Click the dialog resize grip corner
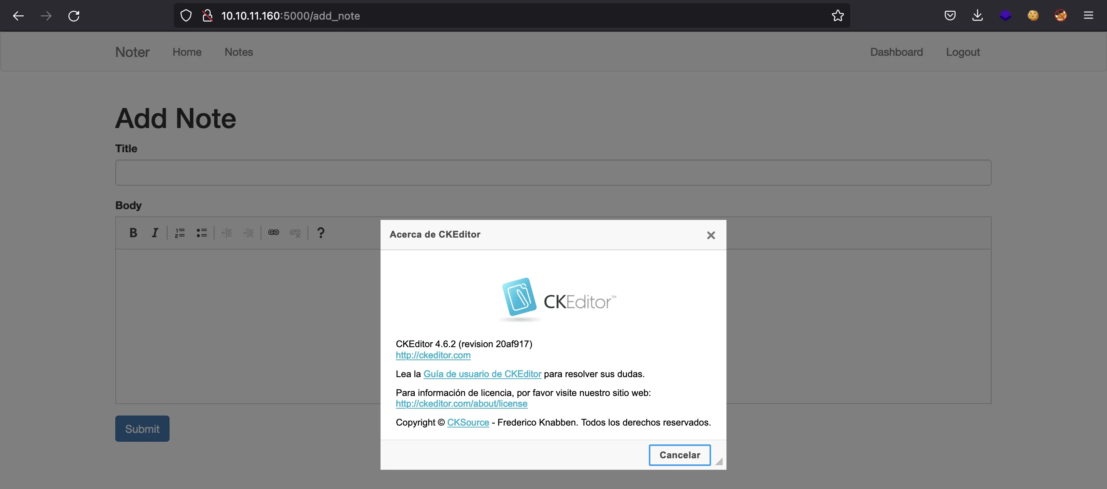The height and width of the screenshot is (489, 1107). pyautogui.click(x=719, y=461)
